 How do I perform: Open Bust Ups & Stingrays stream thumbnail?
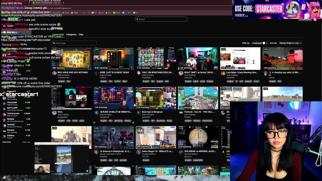[156, 98]
